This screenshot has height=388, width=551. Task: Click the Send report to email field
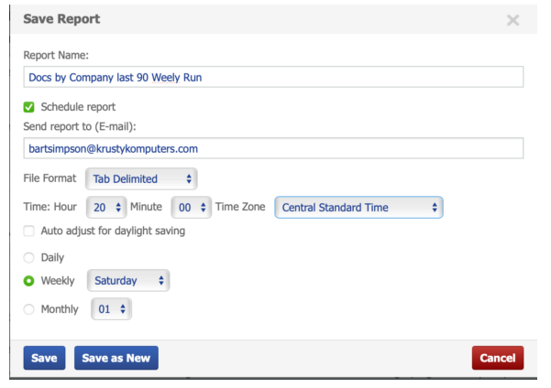273,148
